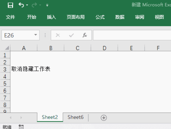This screenshot has height=129, width=171.
Task: Select row 8 header
Action: [x=5, y=105]
